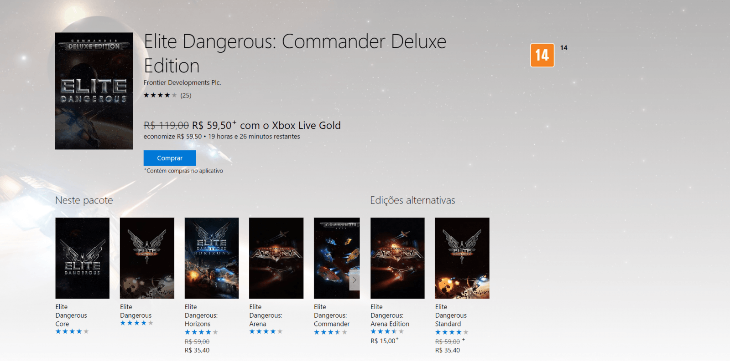Click the star rating under Elite Dangerous: Commander

point(330,332)
